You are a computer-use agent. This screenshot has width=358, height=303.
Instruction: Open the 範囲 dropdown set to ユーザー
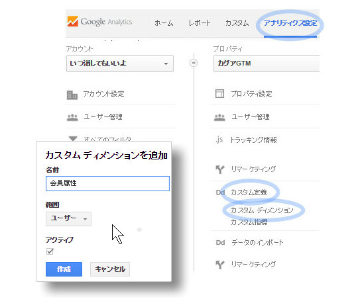[x=68, y=219]
